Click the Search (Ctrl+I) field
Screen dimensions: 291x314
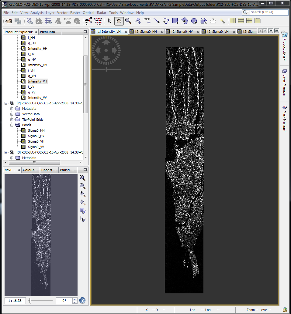click(x=269, y=12)
